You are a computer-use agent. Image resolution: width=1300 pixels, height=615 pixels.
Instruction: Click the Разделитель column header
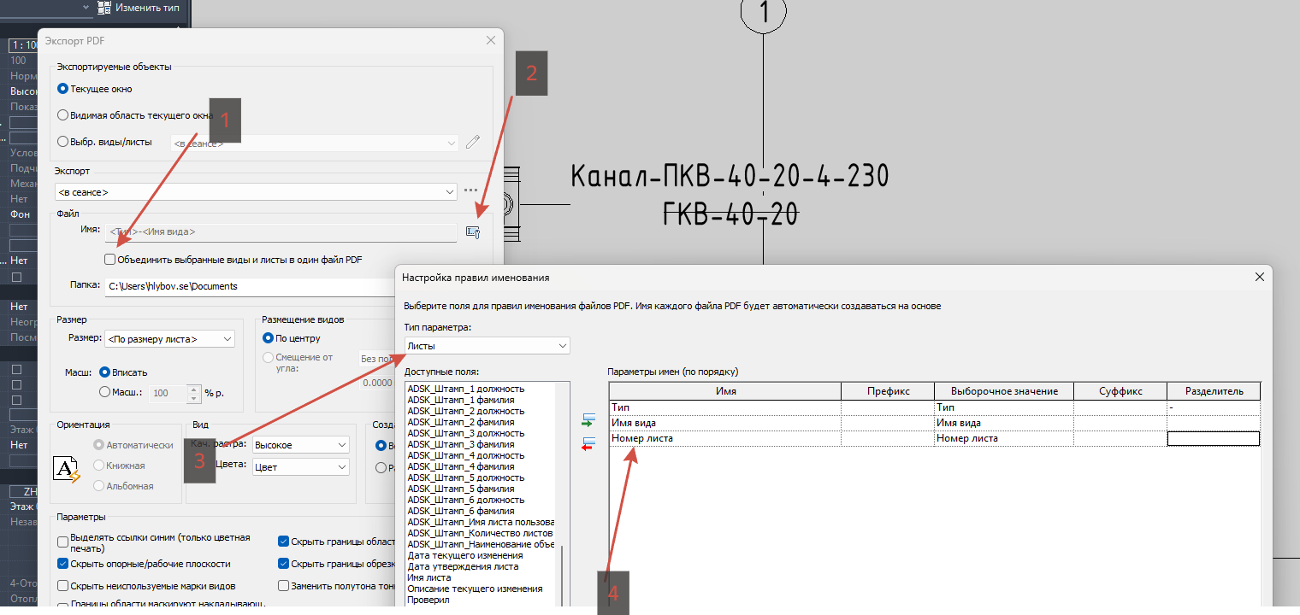(x=1214, y=391)
